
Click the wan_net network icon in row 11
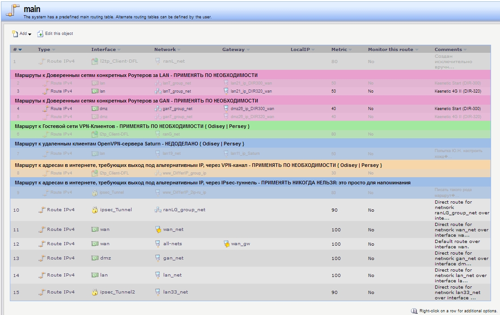tap(157, 230)
